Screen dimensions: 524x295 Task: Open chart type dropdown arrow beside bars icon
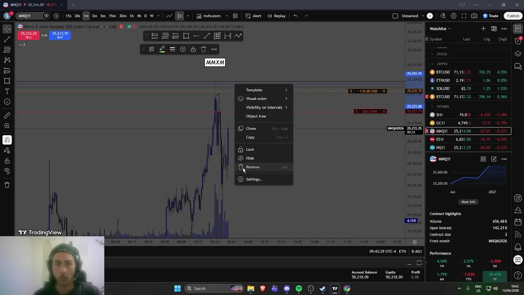tap(188, 16)
